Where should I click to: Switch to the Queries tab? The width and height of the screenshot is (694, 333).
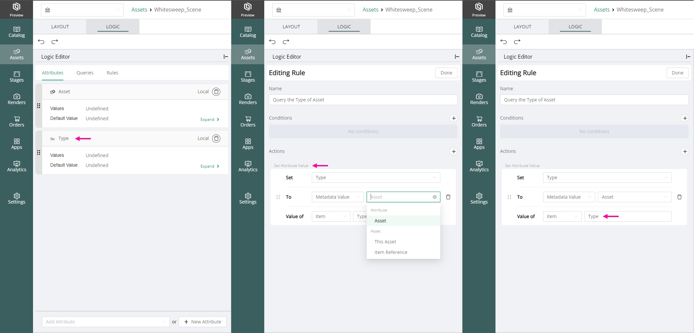(x=85, y=73)
